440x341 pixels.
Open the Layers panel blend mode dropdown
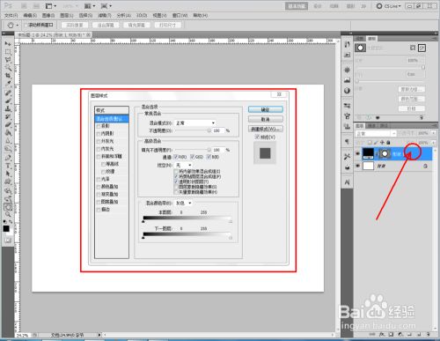pos(376,134)
